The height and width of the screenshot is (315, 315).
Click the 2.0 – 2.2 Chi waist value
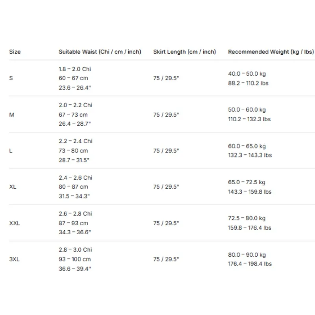pos(75,105)
